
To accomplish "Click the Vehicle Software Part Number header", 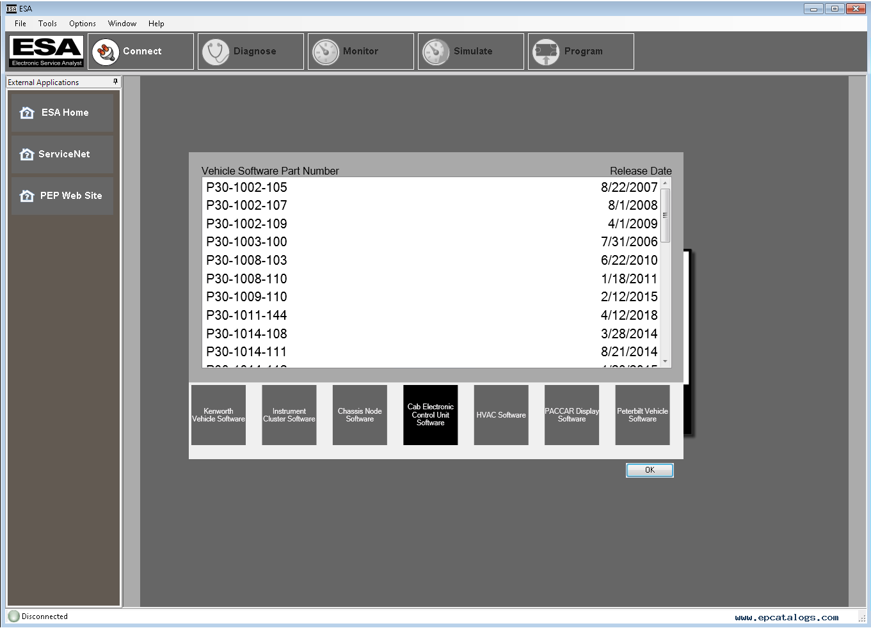I will coord(270,171).
